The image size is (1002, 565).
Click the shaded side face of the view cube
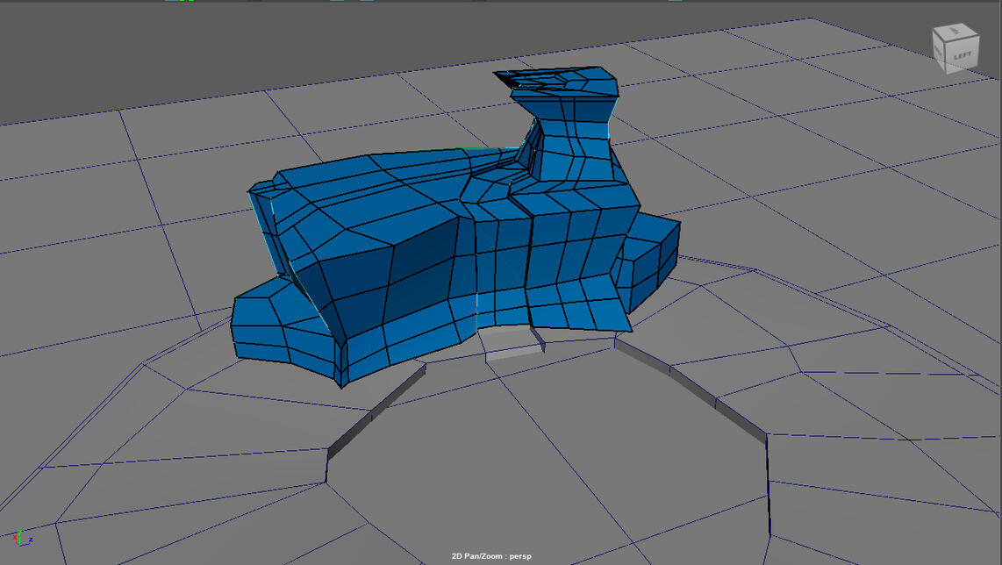(x=941, y=53)
